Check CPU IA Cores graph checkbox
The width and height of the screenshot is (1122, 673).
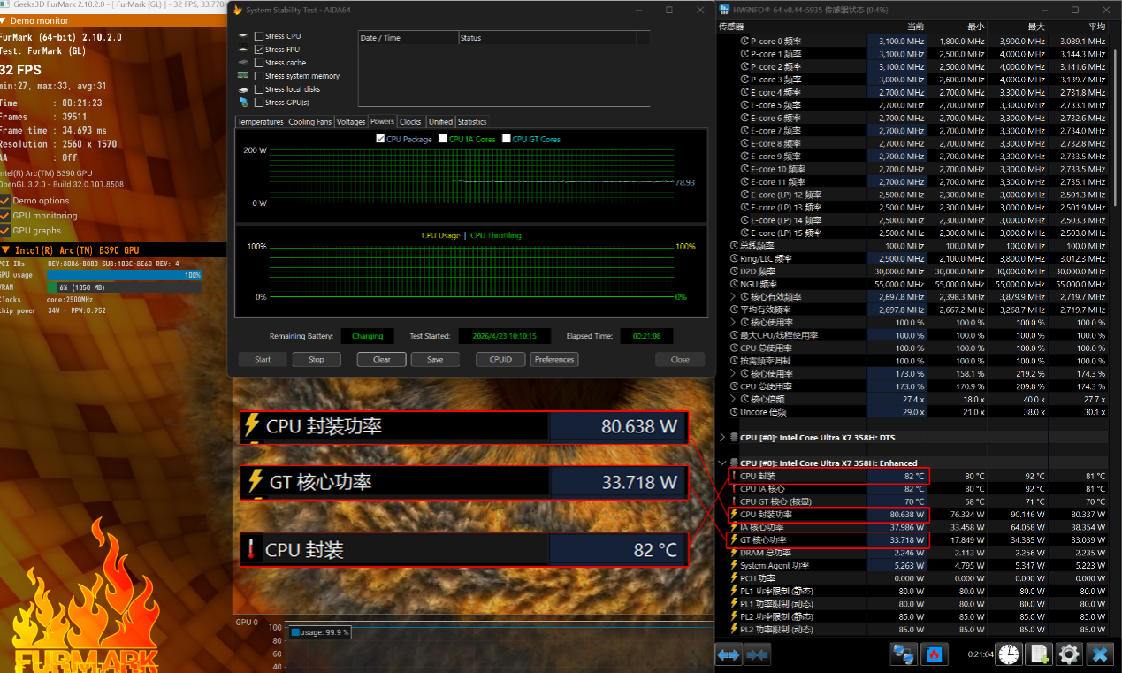tap(443, 139)
